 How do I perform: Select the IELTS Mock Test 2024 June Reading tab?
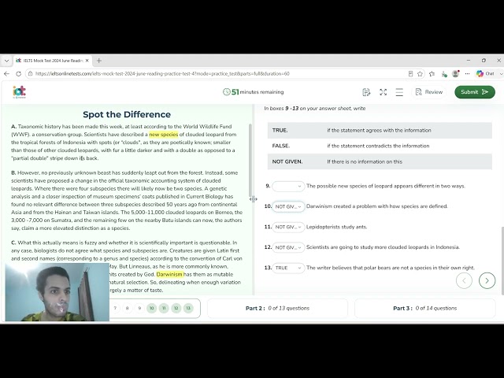click(x=53, y=61)
